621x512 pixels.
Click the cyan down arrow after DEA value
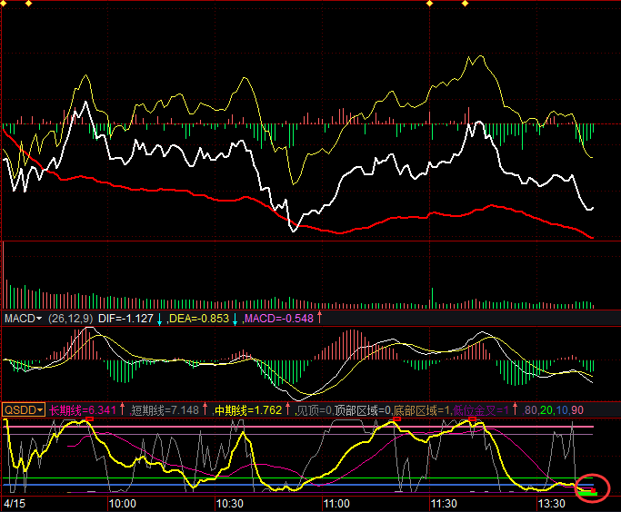point(235,319)
